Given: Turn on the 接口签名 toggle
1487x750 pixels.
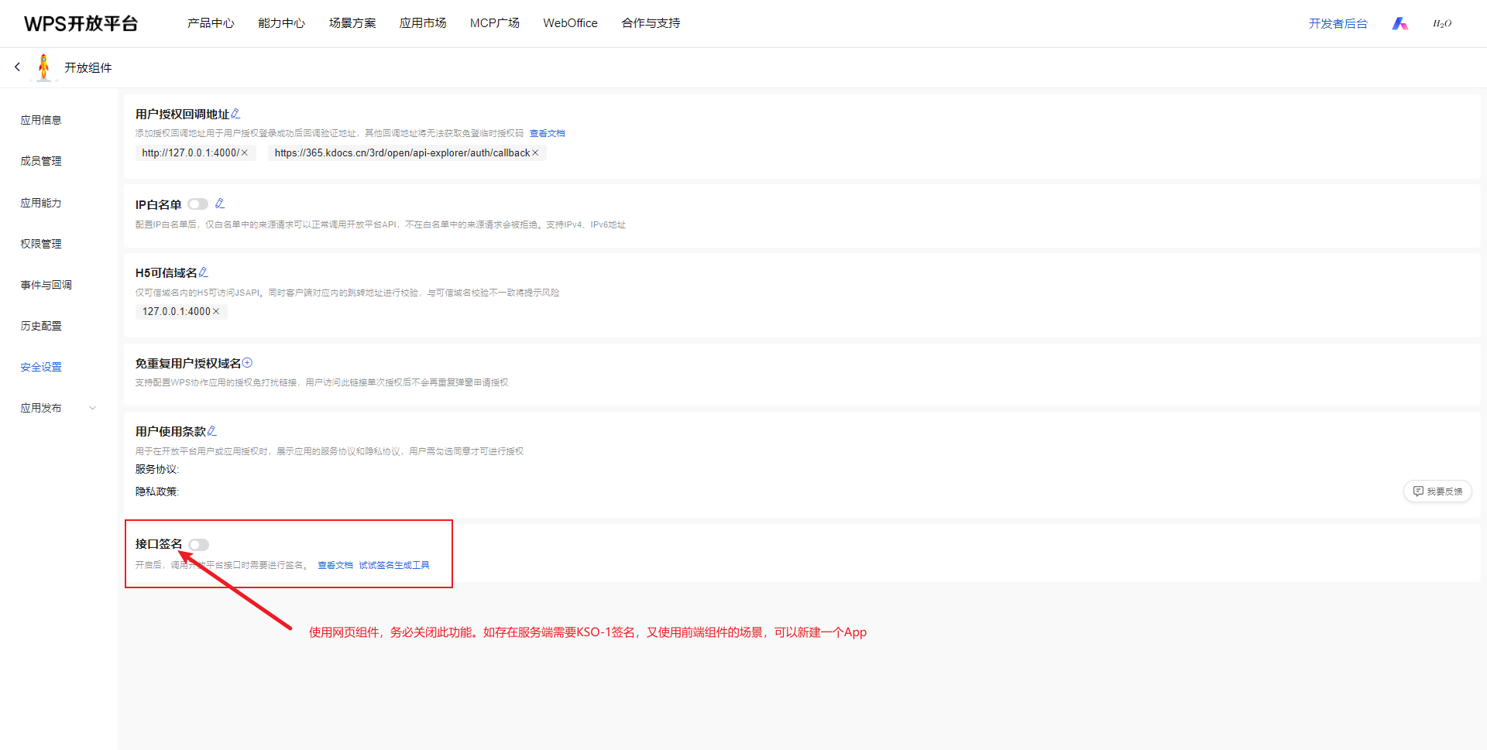Looking at the screenshot, I should click(199, 545).
